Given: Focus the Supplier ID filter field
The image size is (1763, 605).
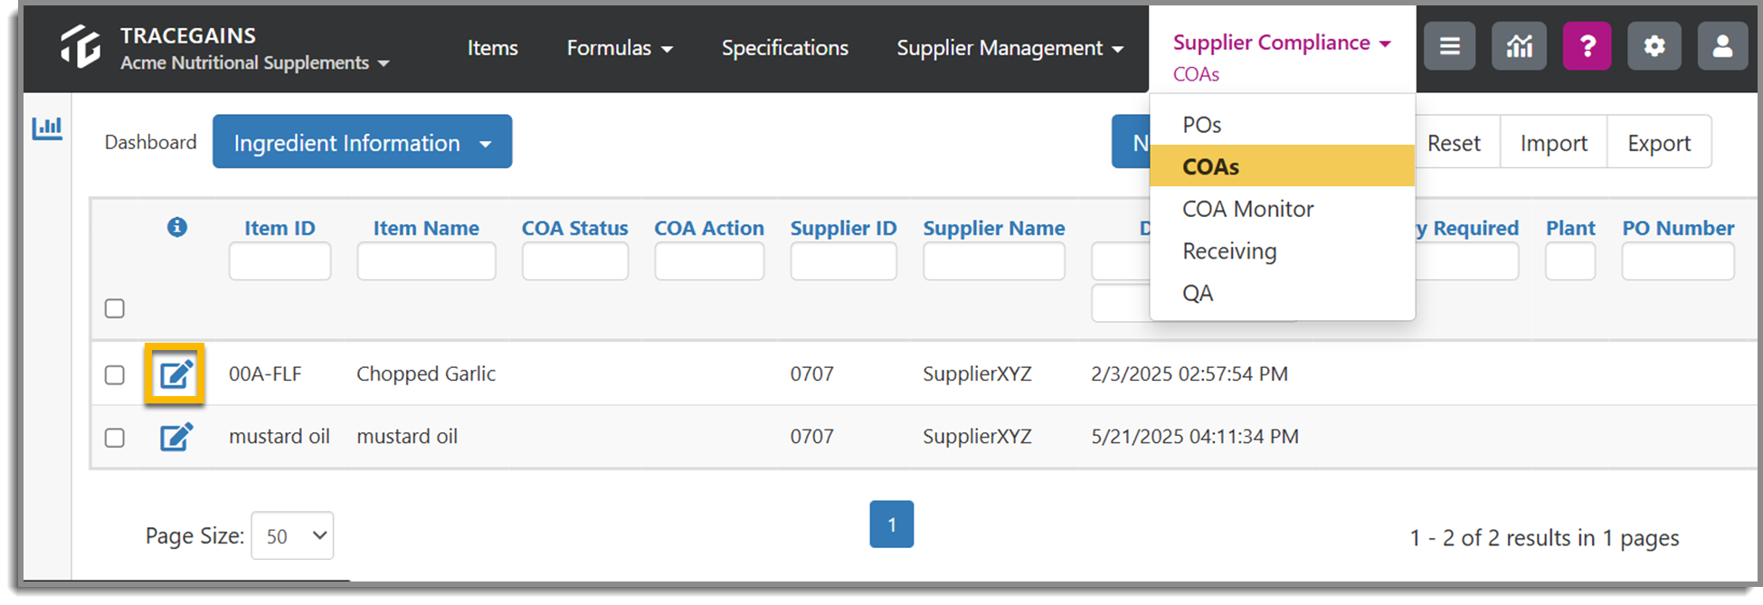Looking at the screenshot, I should (843, 261).
